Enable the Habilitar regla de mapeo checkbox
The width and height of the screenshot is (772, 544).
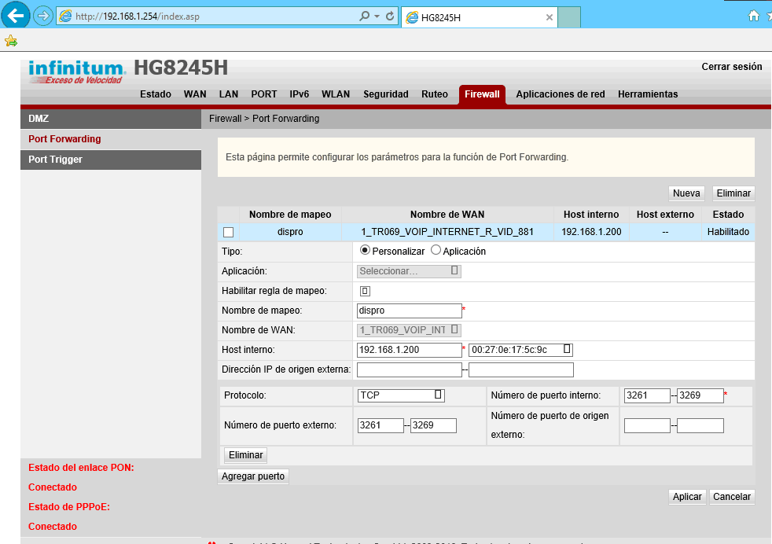363,291
